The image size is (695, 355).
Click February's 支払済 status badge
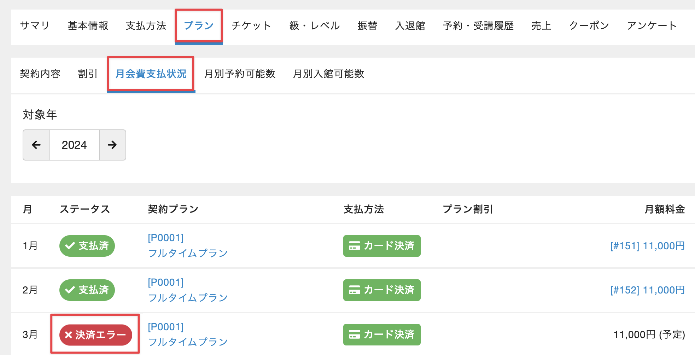87,290
